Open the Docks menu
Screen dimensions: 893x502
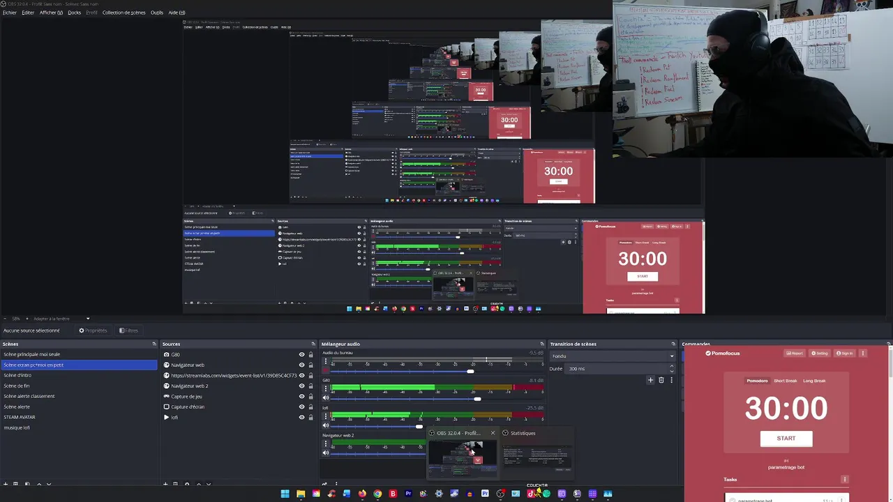pyautogui.click(x=74, y=13)
